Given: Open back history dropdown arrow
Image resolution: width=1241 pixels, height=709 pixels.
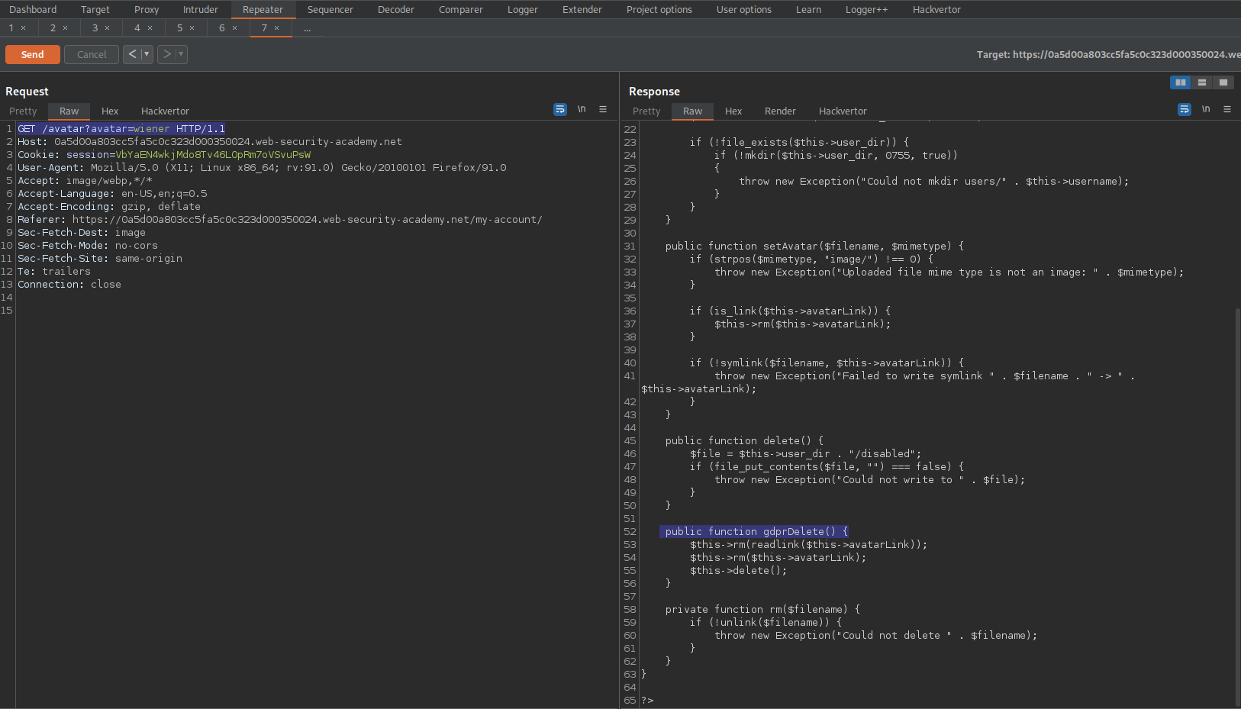Looking at the screenshot, I should pos(147,54).
